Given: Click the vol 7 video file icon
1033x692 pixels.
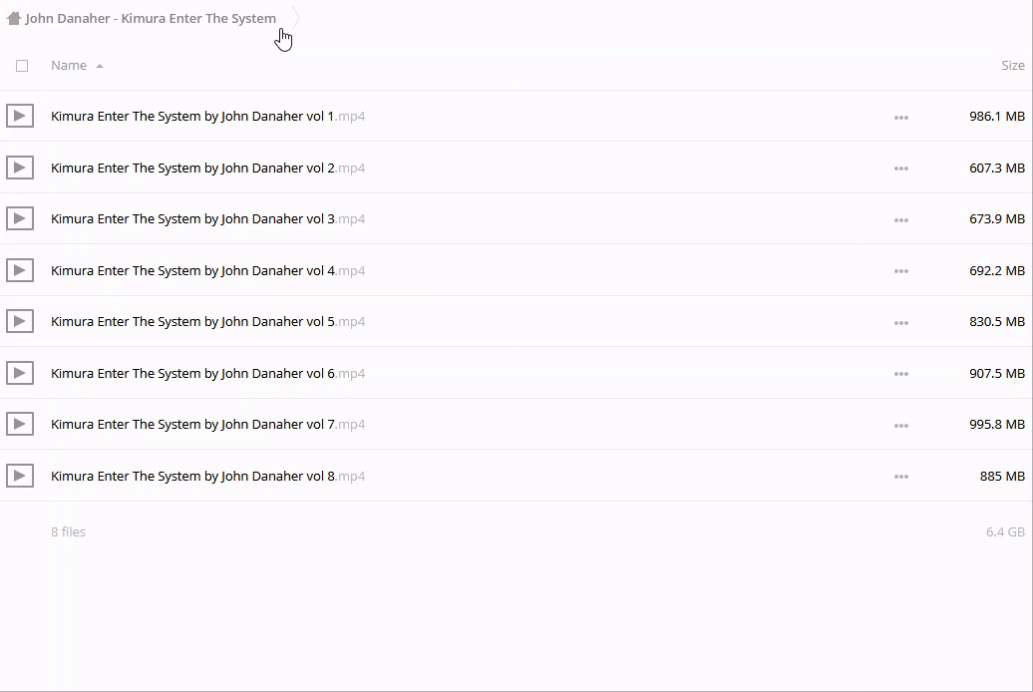Looking at the screenshot, I should tap(19, 424).
